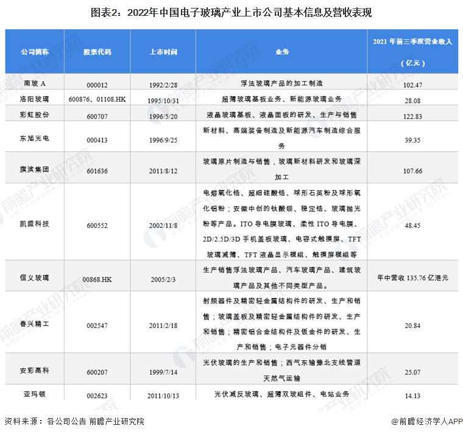Click company name 安彩高科

(x=35, y=371)
